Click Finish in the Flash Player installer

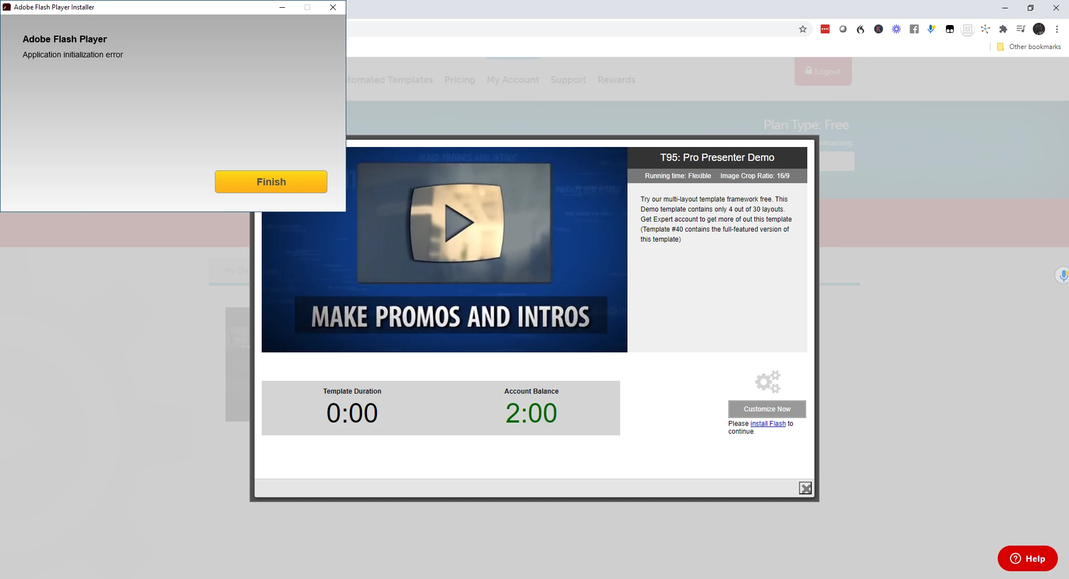tap(271, 182)
